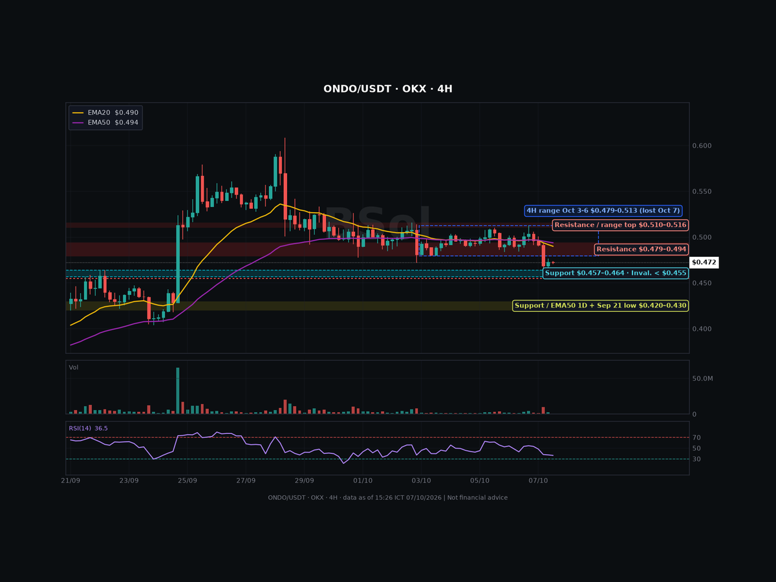Click the 07/10 date axis label
The height and width of the screenshot is (582, 776).
click(x=538, y=481)
